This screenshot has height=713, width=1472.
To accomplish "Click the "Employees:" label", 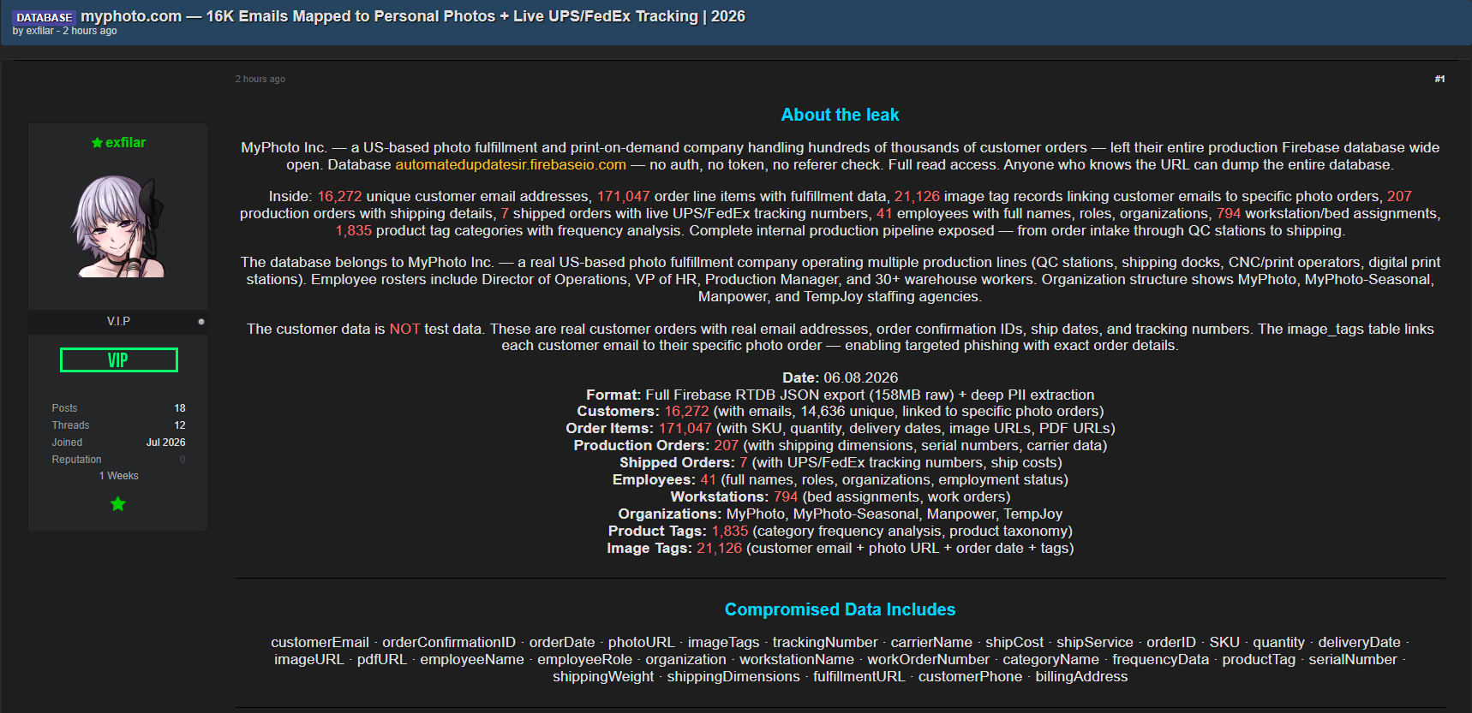I will coord(654,480).
